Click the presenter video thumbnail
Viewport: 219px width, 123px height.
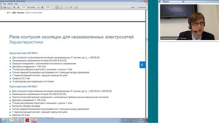point(189,22)
